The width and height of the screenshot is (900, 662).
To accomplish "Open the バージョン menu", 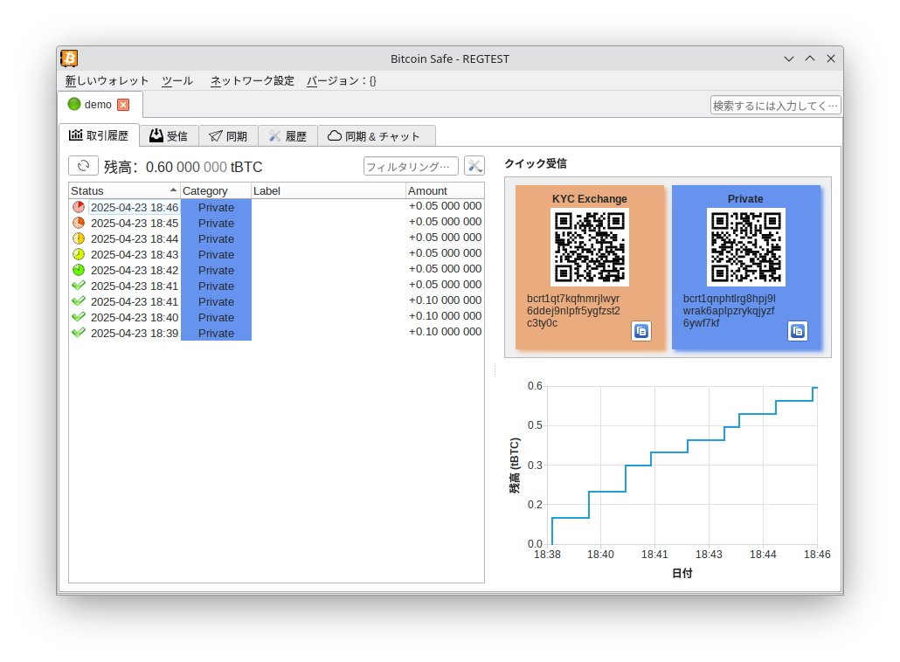I will [341, 81].
